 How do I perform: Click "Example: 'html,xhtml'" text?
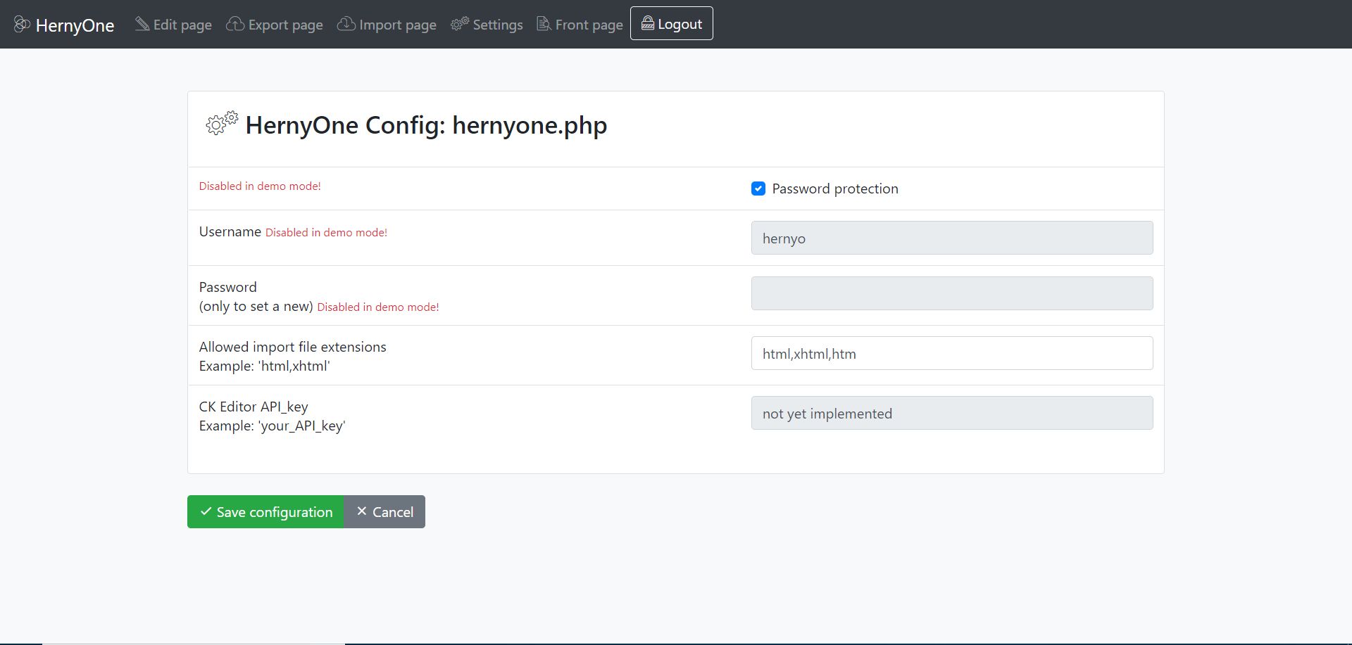(x=265, y=366)
